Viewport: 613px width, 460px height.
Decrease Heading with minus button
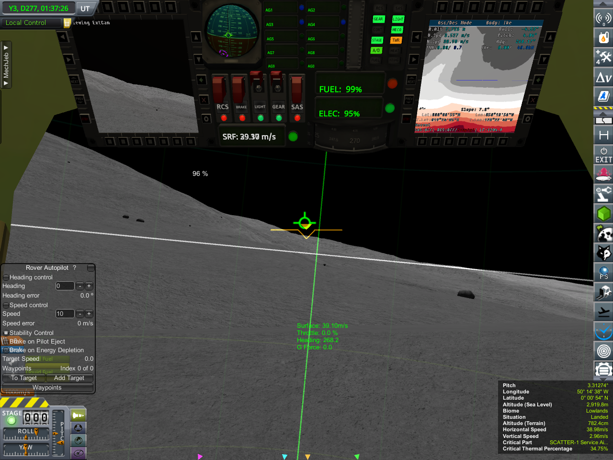click(80, 286)
